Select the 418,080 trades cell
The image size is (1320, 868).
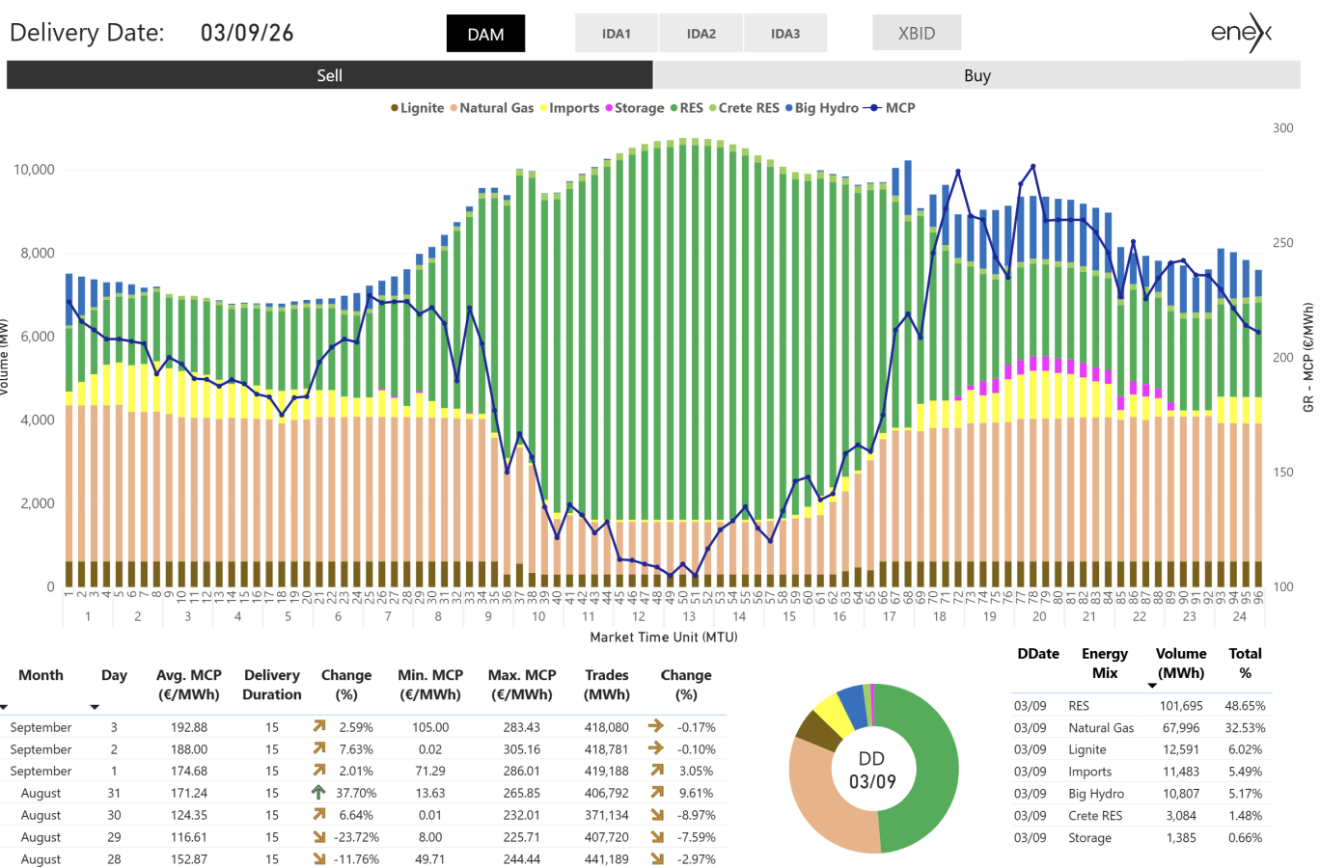coord(607,727)
